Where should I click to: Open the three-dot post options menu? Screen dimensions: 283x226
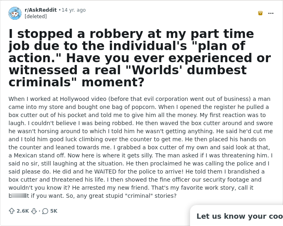pos(271,13)
